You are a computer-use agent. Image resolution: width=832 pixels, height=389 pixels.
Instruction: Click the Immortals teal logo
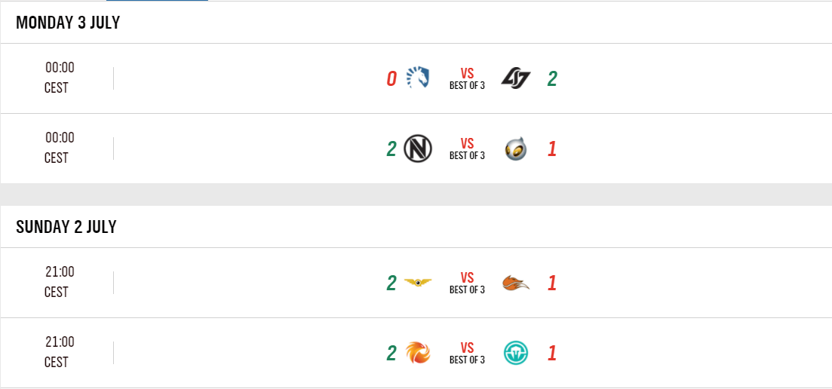516,353
